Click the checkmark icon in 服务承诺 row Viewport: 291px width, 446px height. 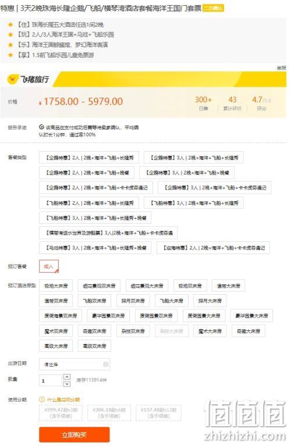pyautogui.click(x=41, y=127)
